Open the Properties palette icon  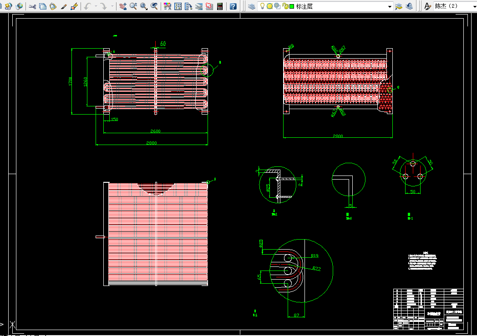pos(167,6)
